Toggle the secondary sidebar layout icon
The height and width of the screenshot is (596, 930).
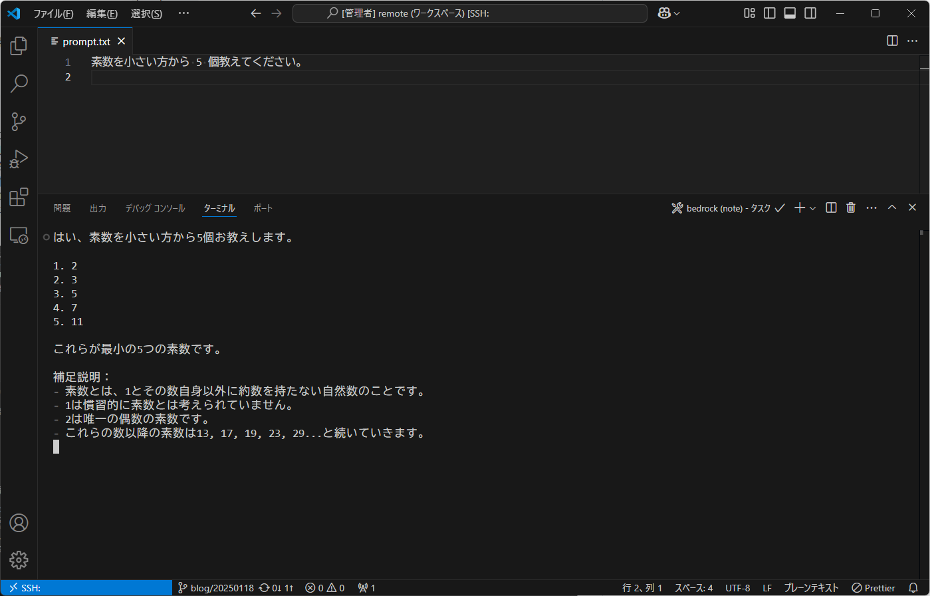pos(810,13)
